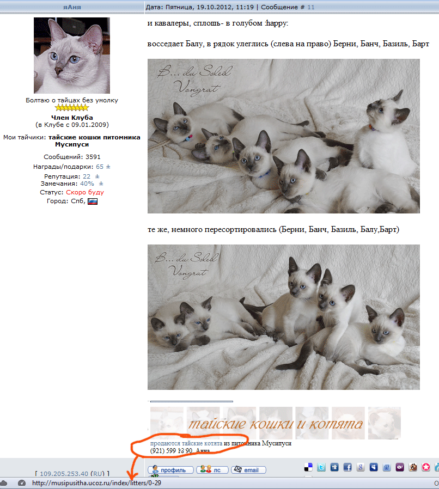Send a private message via лс button
439x489 pixels.
[212, 469]
